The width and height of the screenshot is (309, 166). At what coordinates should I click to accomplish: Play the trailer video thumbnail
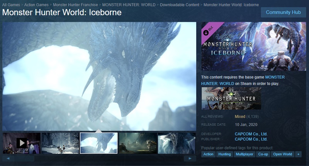point(22,143)
